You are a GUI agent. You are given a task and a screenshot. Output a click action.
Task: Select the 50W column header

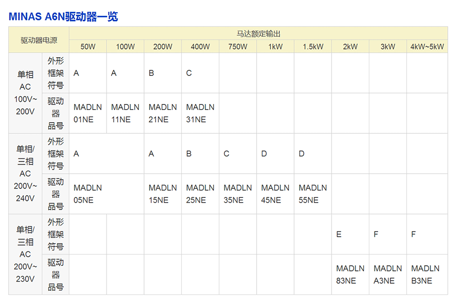coord(88,47)
